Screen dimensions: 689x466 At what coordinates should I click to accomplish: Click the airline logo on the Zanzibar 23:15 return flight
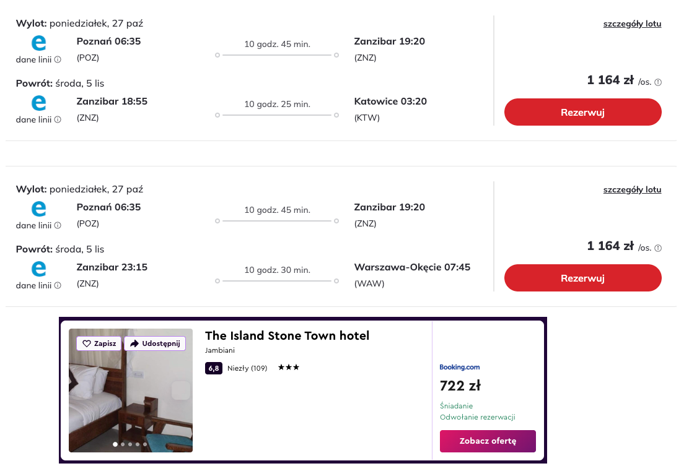38,269
